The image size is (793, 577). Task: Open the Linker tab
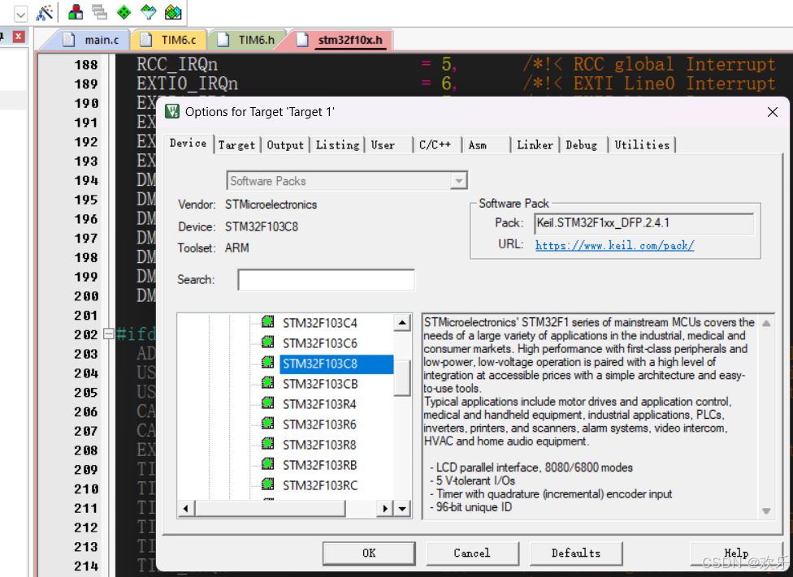click(x=535, y=145)
